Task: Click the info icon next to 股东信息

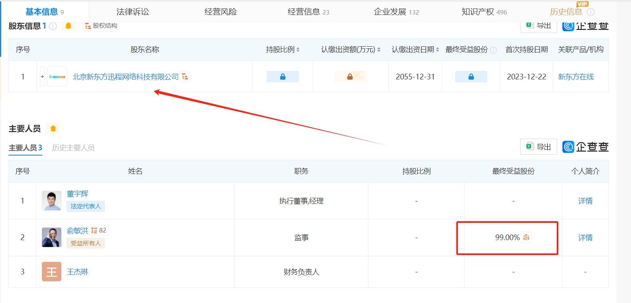Action: pos(53,27)
